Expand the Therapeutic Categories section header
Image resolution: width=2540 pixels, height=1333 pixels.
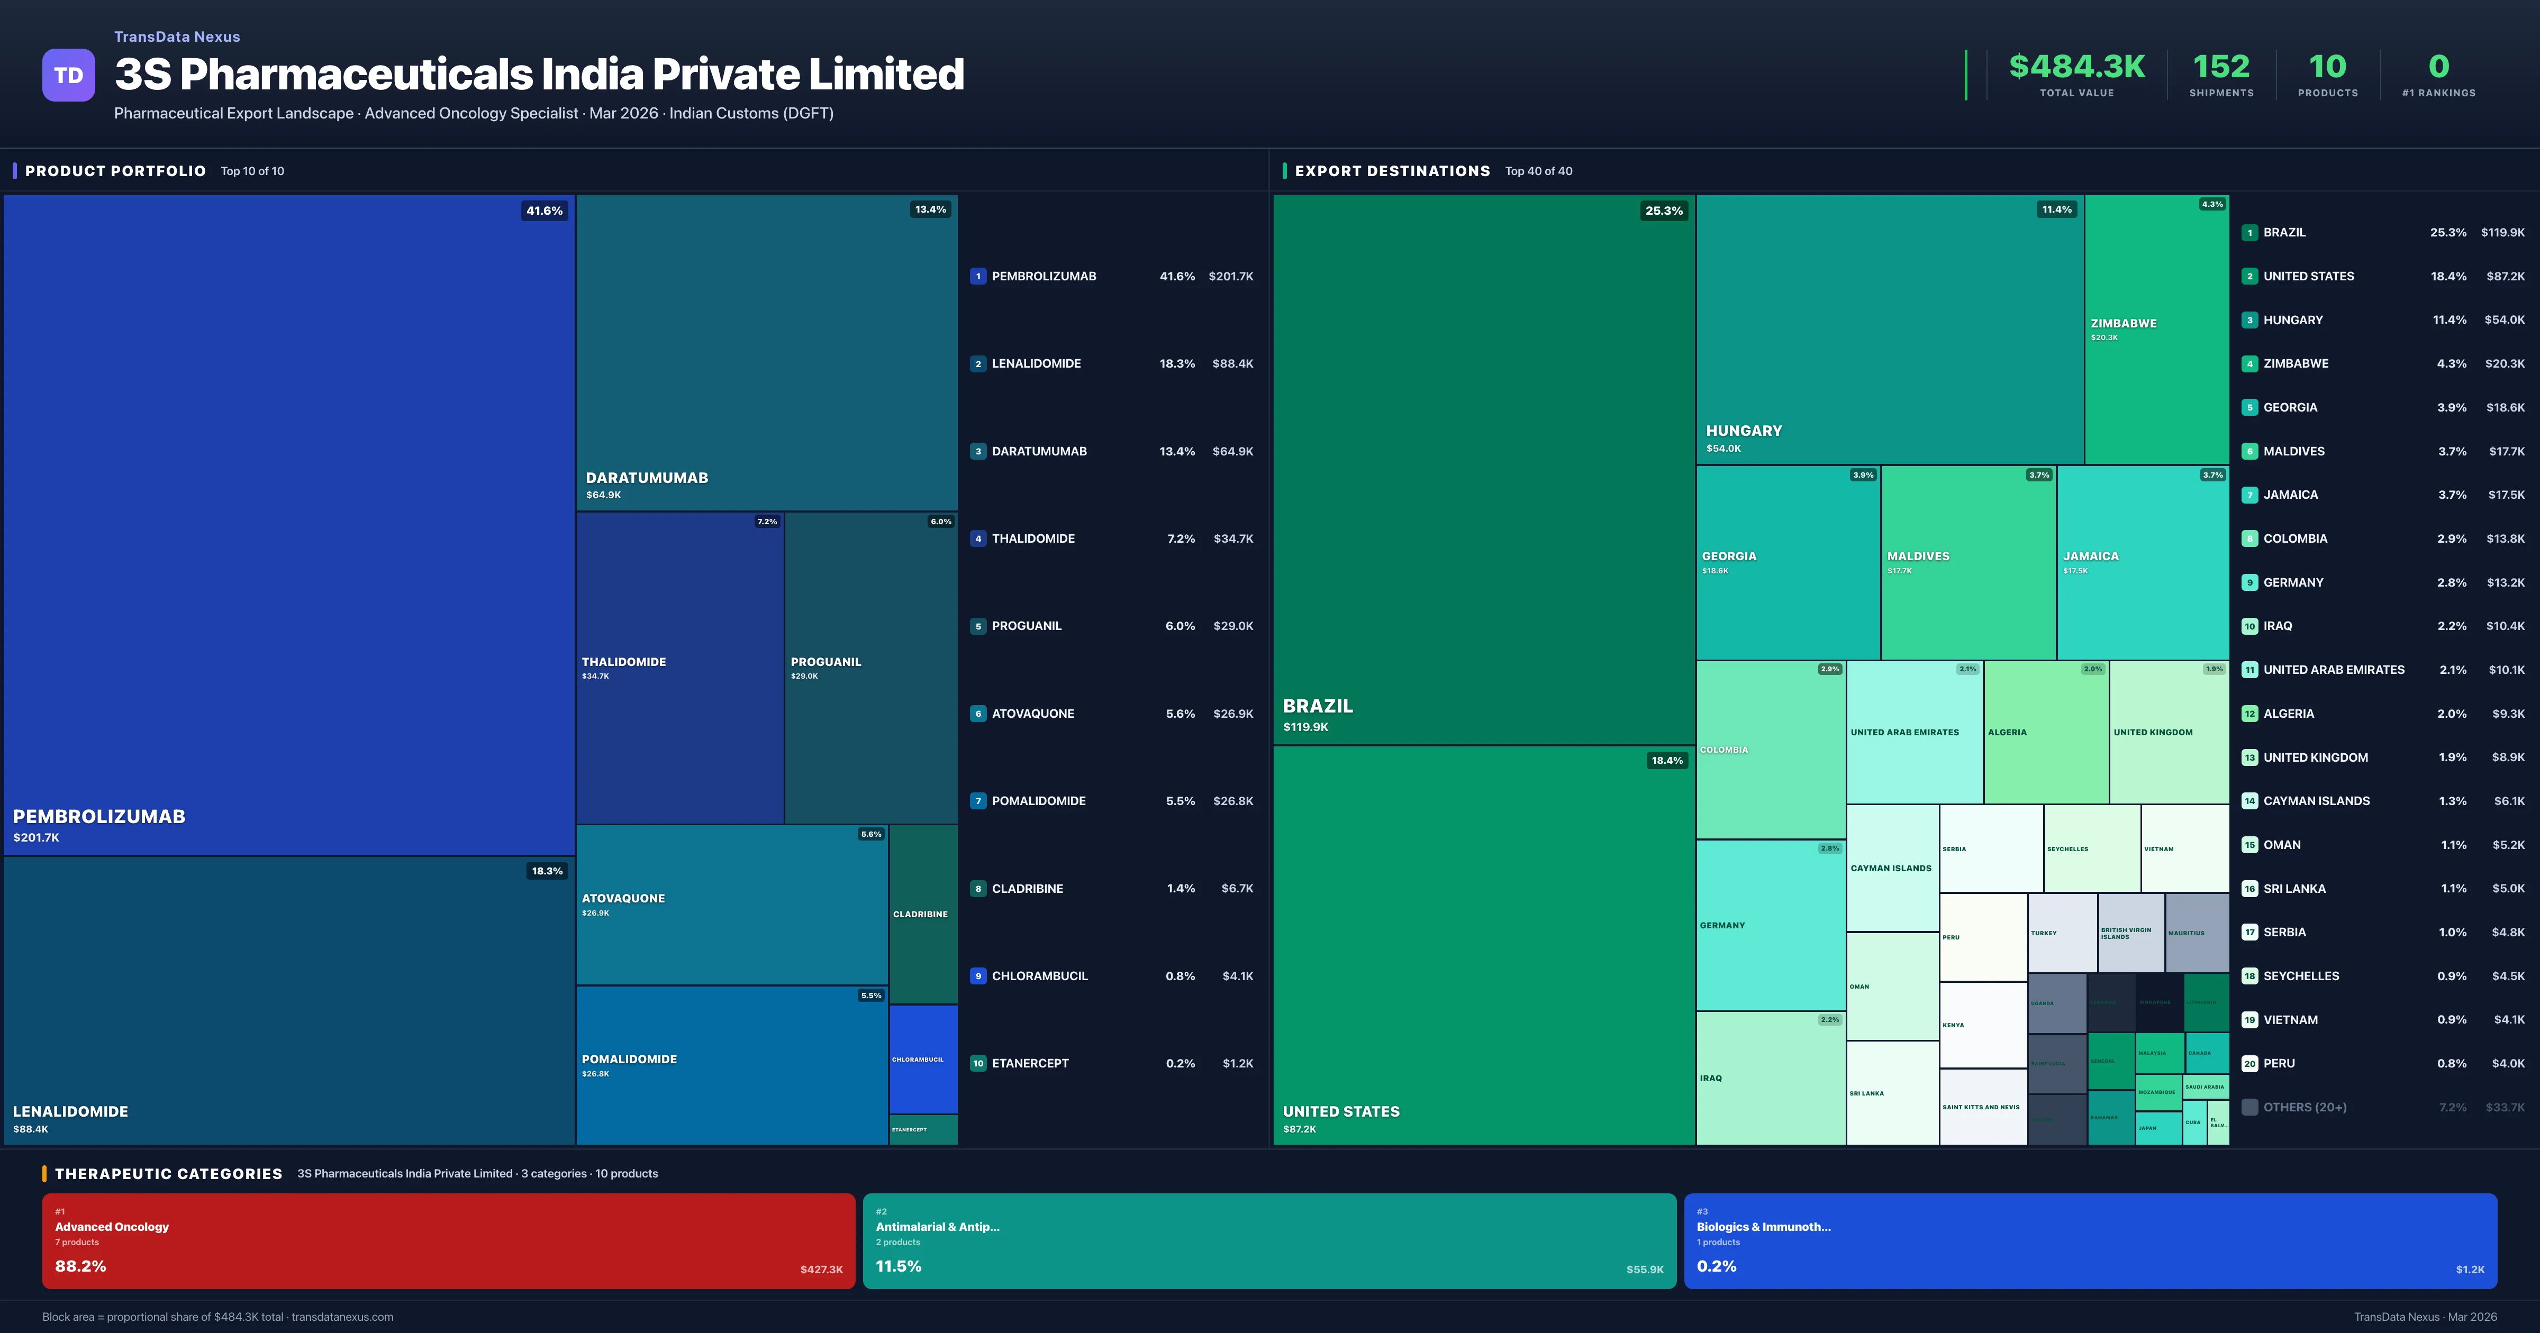pos(169,1173)
